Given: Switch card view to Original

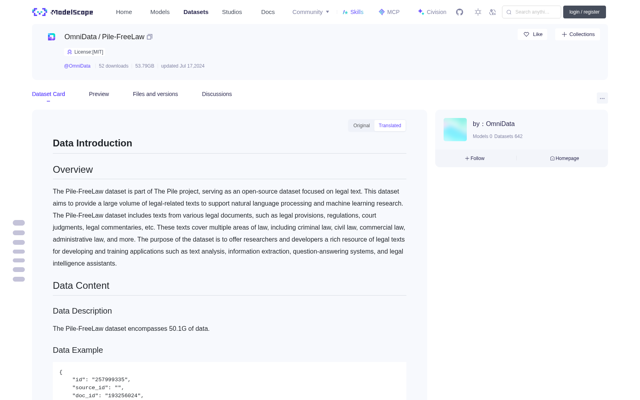Looking at the screenshot, I should (x=362, y=126).
